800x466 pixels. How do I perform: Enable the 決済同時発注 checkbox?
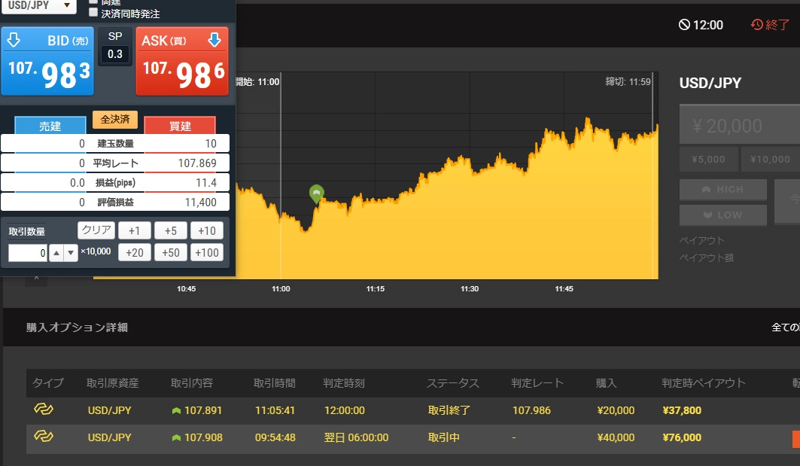coord(93,12)
